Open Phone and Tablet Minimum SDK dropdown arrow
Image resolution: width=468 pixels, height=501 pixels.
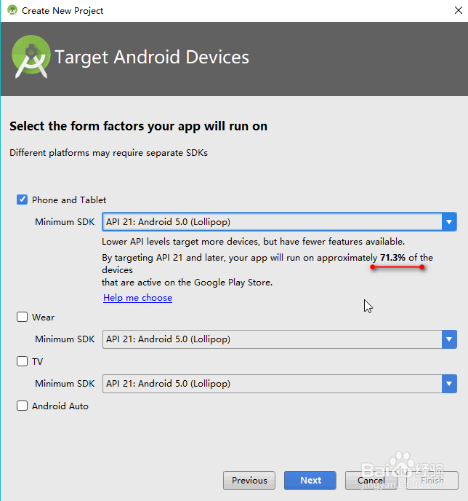coord(449,222)
